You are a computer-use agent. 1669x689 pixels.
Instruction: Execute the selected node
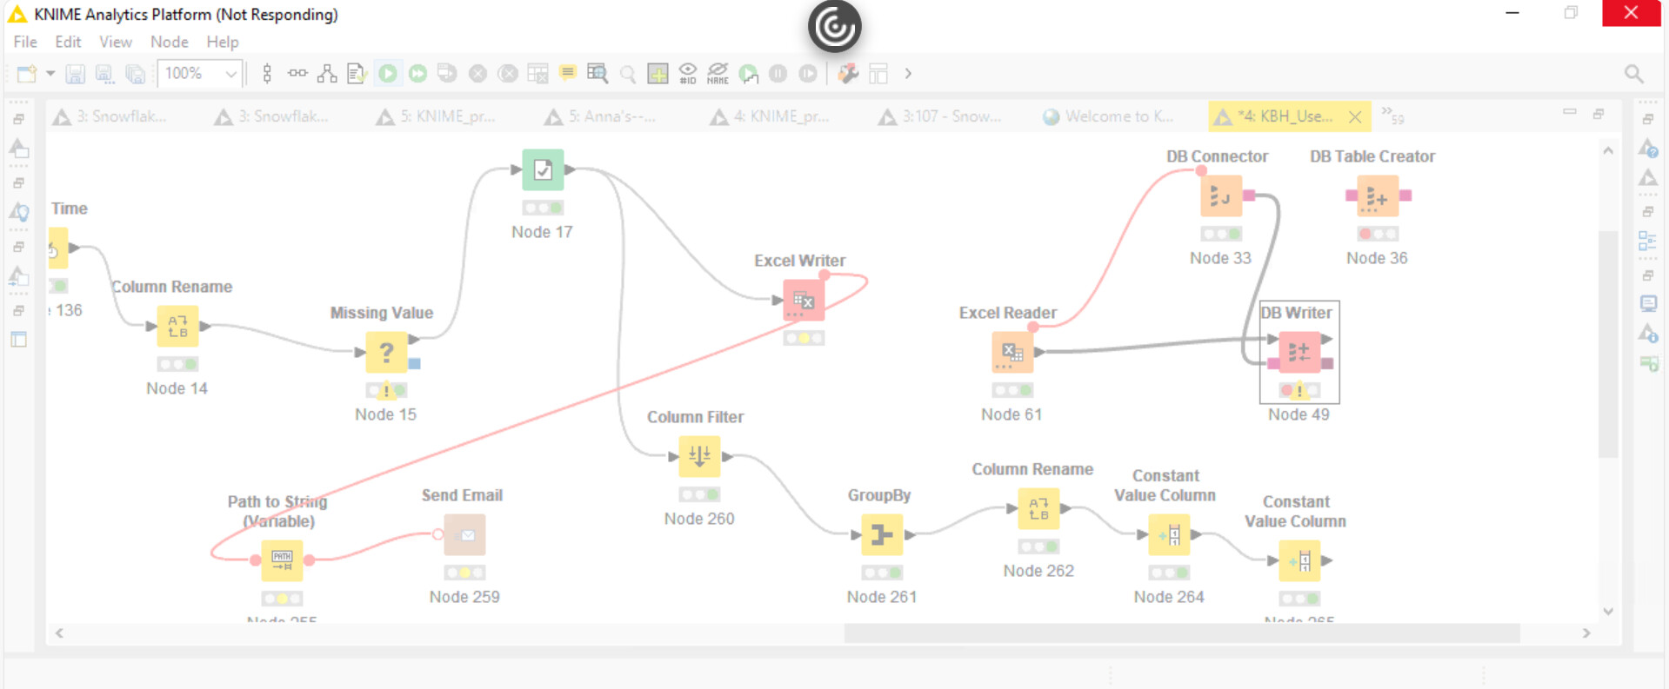coord(388,74)
